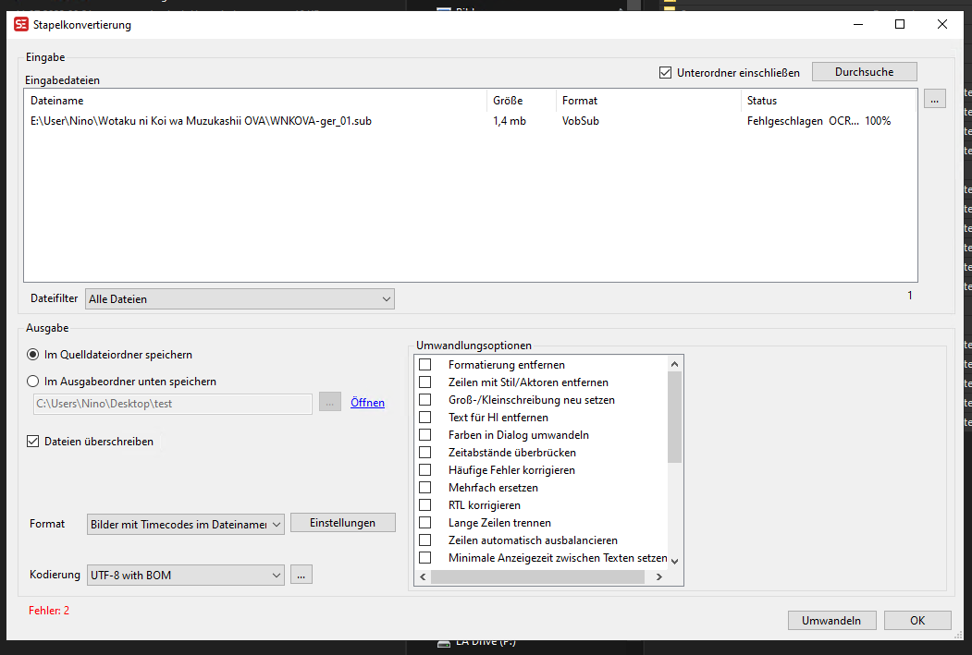
Task: Select the WNKOVA-ger_01.sub file row
Action: click(231, 120)
